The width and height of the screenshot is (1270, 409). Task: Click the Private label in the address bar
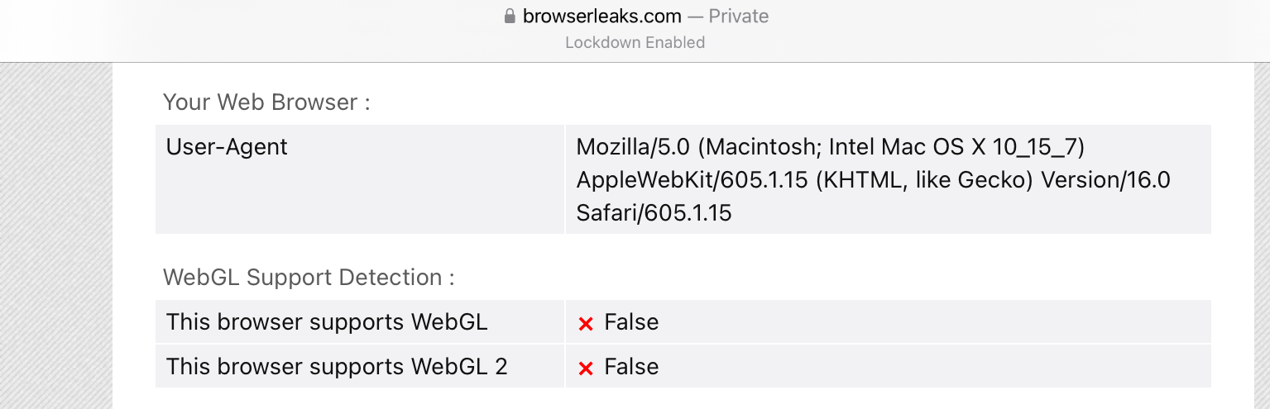point(739,17)
